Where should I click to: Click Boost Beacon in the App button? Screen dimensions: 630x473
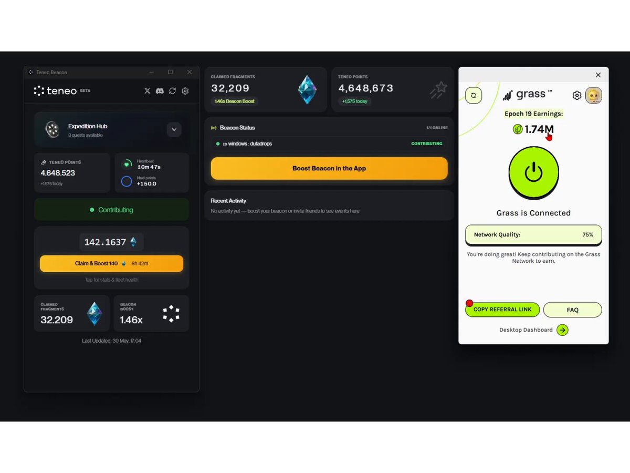click(329, 168)
